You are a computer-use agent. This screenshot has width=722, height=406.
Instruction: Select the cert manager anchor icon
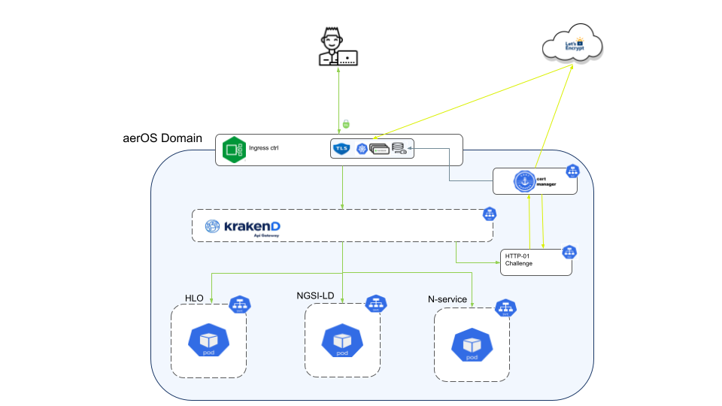[524, 181]
